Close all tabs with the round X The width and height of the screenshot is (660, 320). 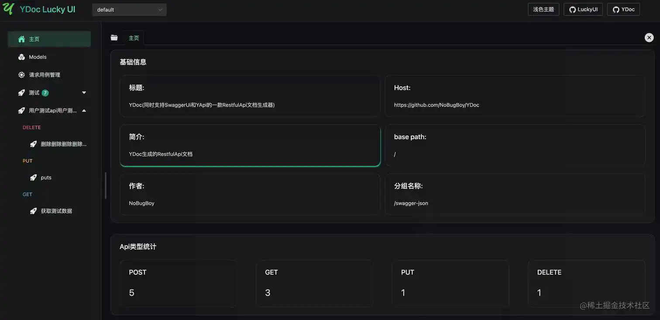click(649, 38)
